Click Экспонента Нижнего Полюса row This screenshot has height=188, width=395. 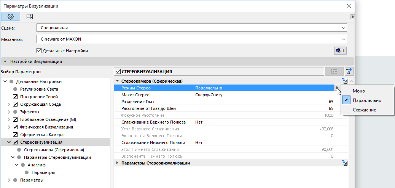coord(231,156)
